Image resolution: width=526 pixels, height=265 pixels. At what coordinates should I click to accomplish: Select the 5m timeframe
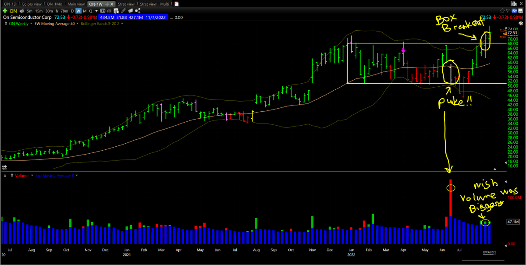pyautogui.click(x=29, y=11)
